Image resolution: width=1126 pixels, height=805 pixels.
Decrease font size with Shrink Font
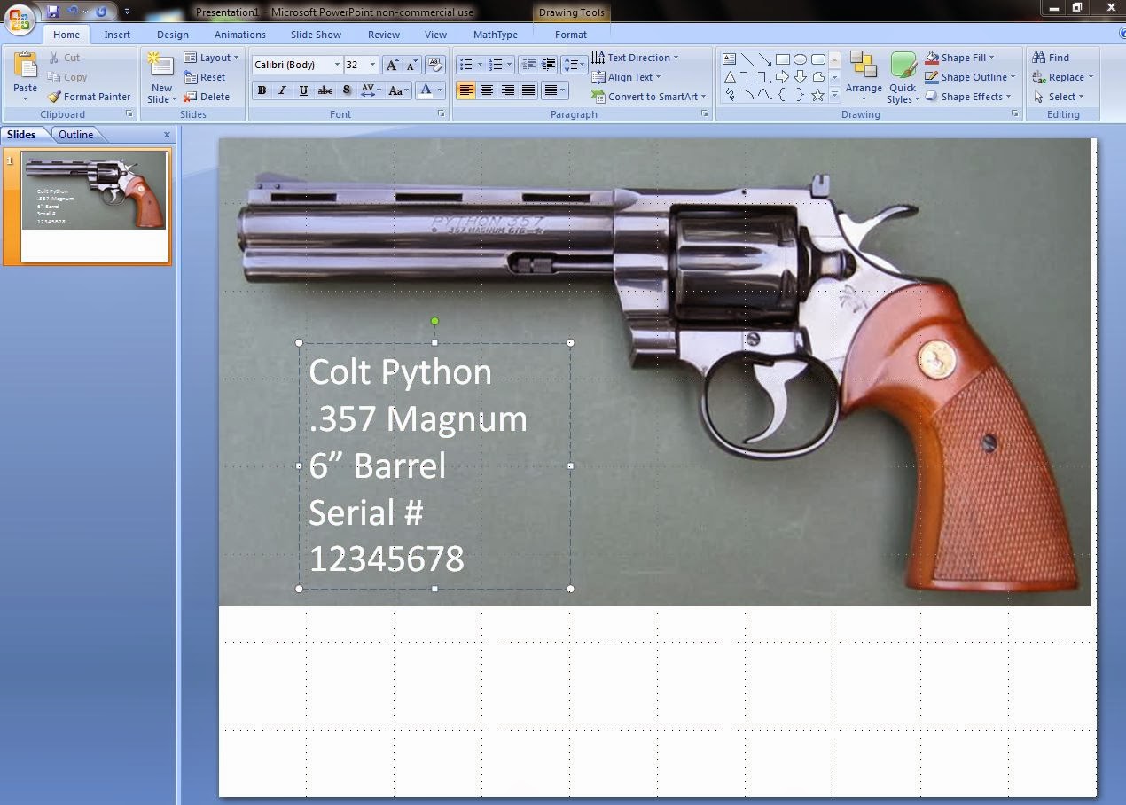point(411,65)
